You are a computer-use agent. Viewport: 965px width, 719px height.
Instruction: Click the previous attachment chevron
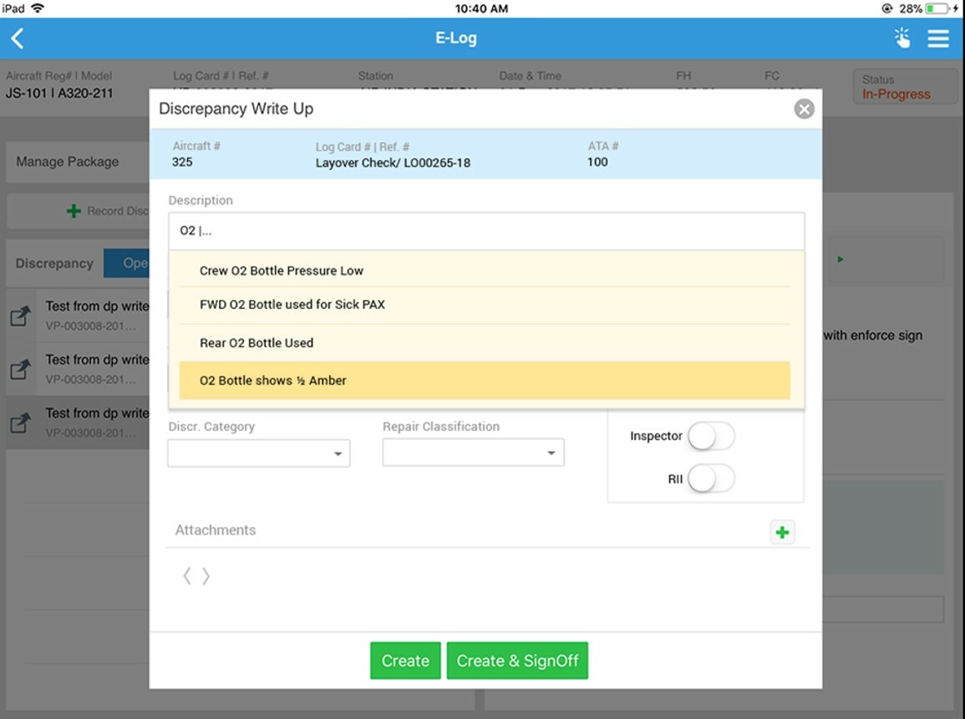pyautogui.click(x=187, y=576)
